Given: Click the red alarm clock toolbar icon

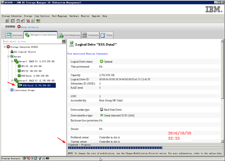Looking at the screenshot, I should pos(18,21).
